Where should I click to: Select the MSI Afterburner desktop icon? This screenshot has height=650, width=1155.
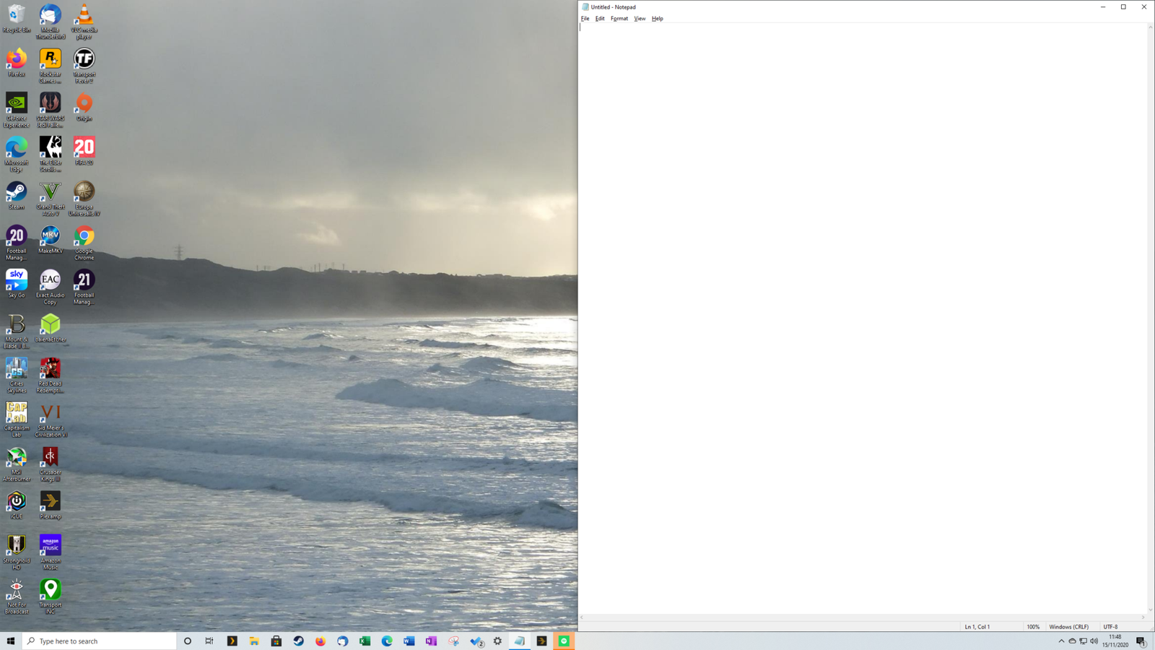(16, 464)
